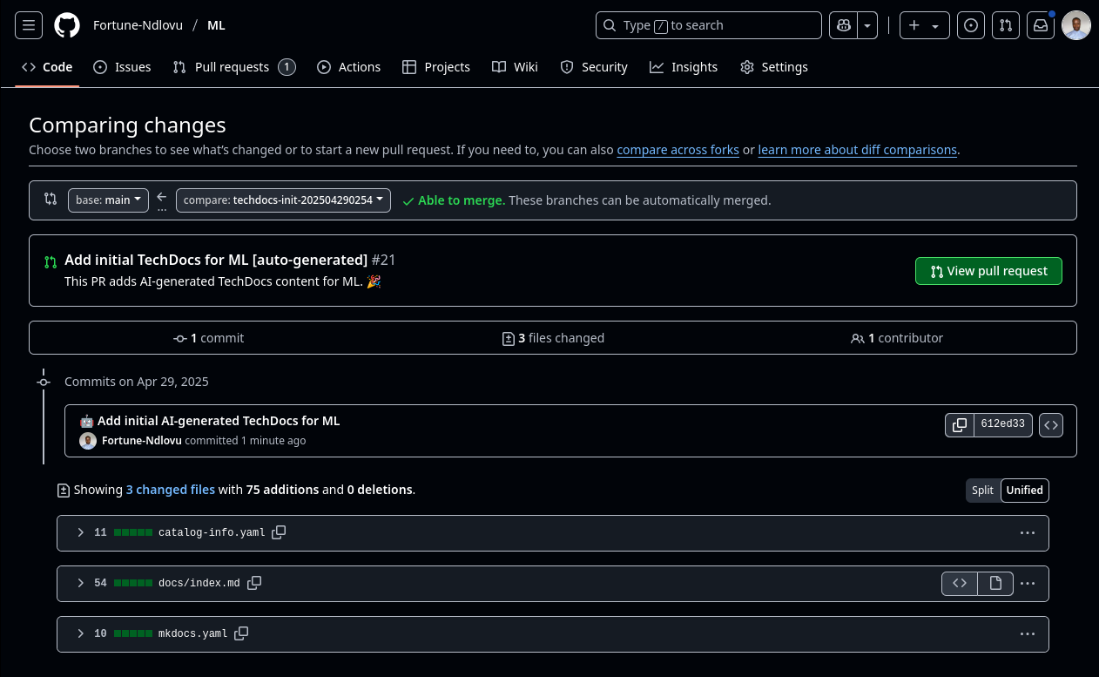Click the View pull request button
Viewport: 1099px width, 677px height.
[x=988, y=271]
